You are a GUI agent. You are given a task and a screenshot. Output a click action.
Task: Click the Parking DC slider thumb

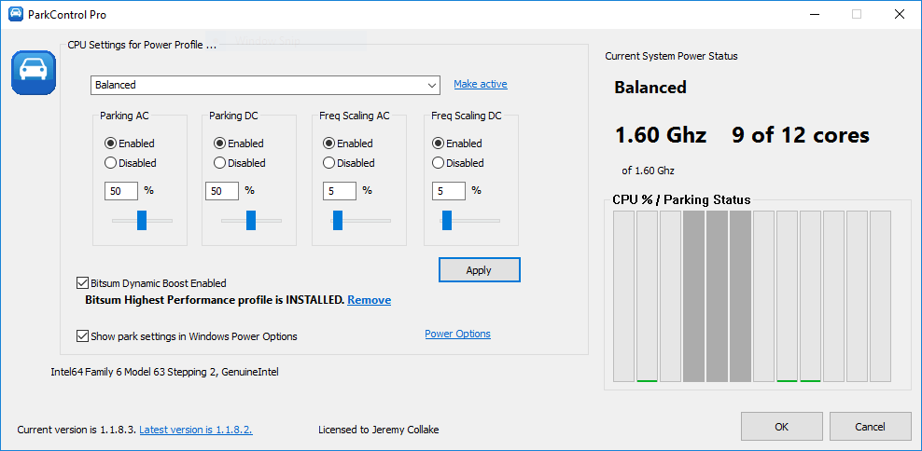(251, 220)
